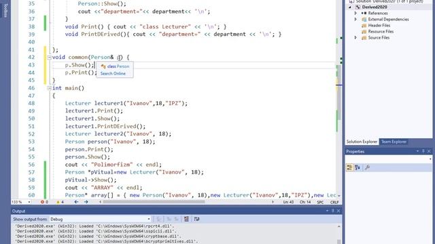The image size is (435, 244).
Task: Toggle word wrap in Output panel
Action: point(196,219)
